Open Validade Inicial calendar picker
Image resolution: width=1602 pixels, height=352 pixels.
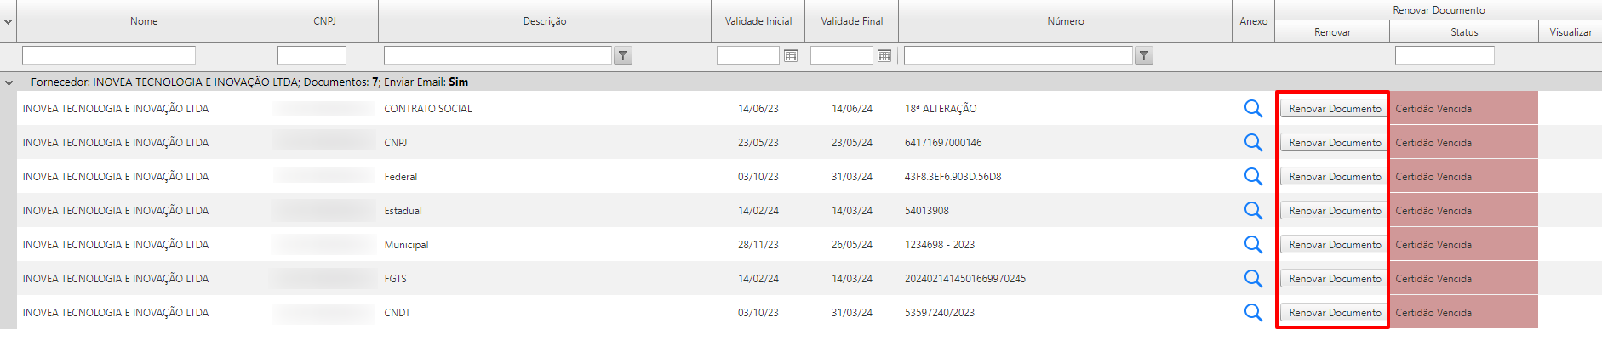click(x=791, y=56)
